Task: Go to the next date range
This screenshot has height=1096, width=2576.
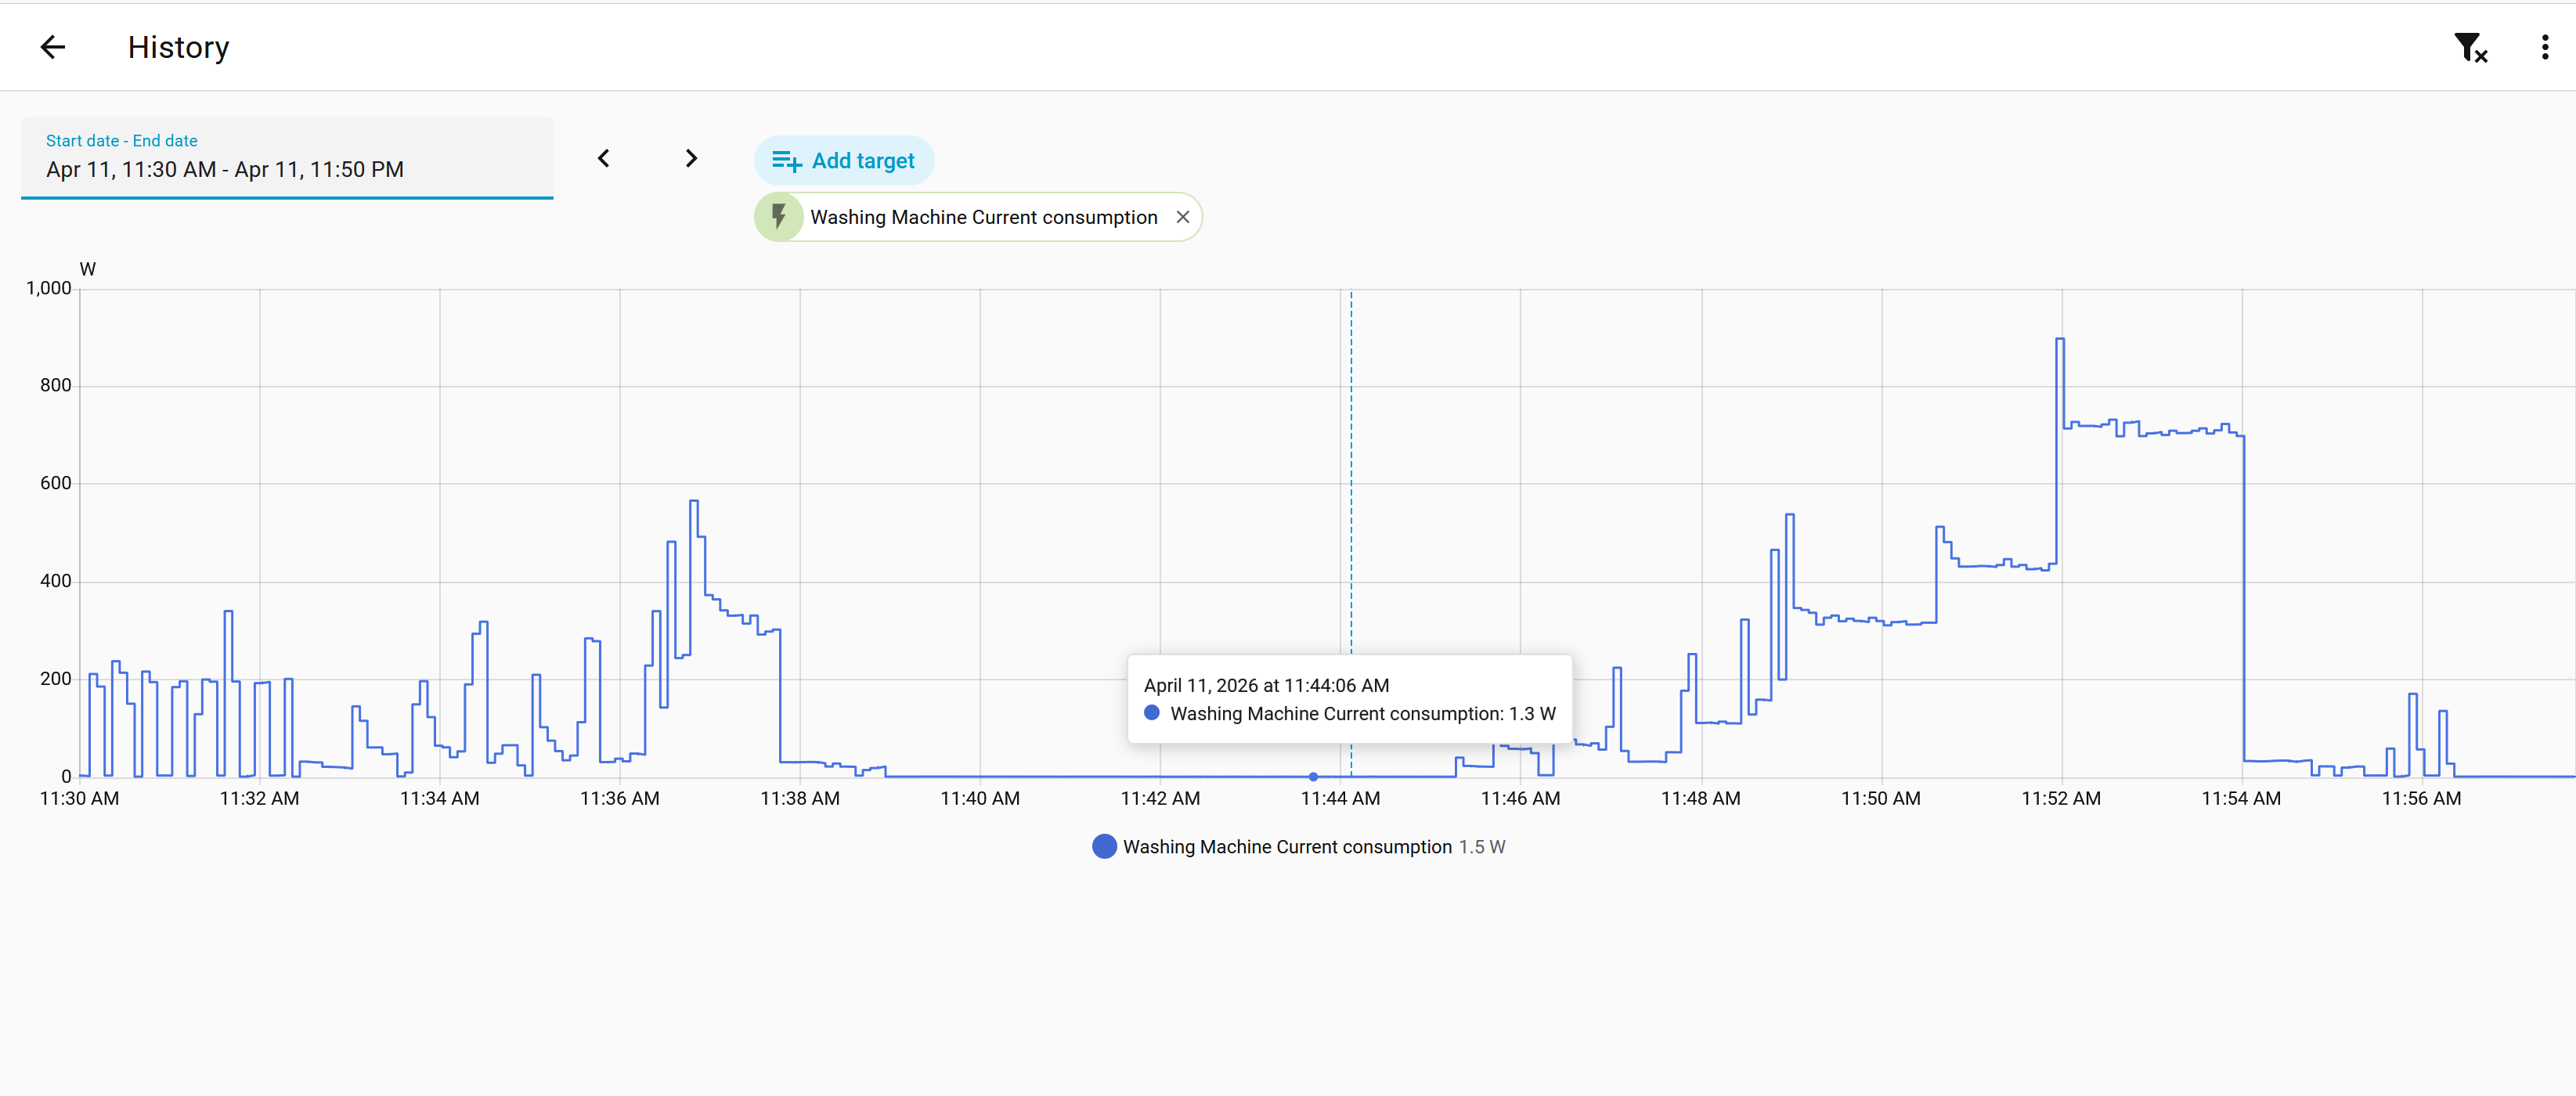Action: coord(691,159)
